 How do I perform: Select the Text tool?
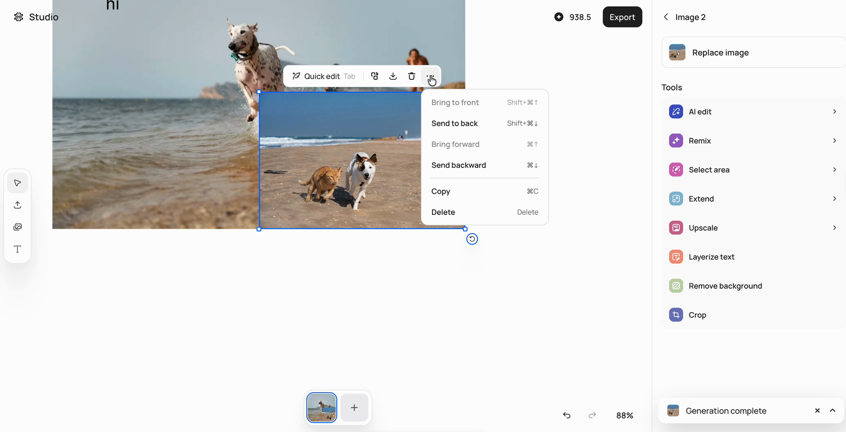pyautogui.click(x=17, y=249)
